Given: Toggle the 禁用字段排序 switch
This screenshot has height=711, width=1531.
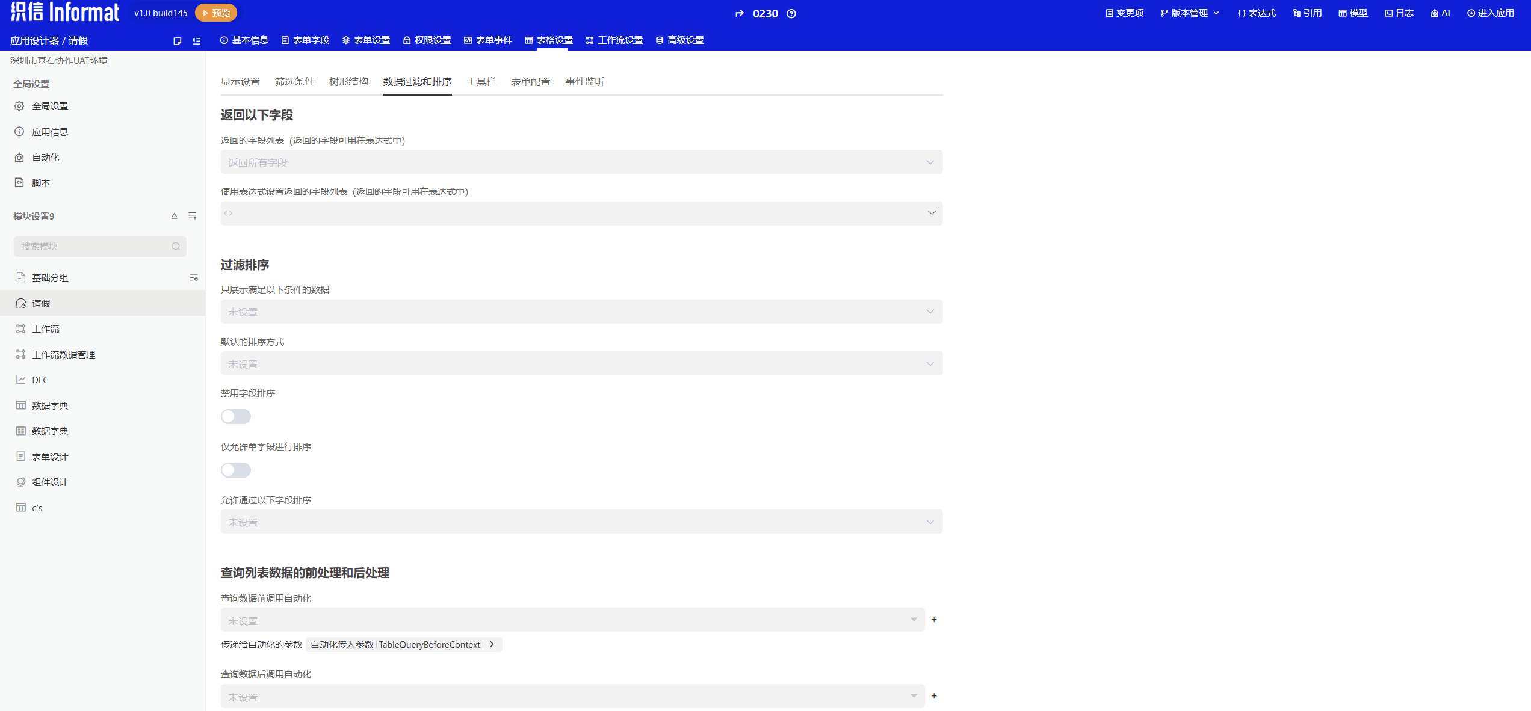Looking at the screenshot, I should coord(236,416).
